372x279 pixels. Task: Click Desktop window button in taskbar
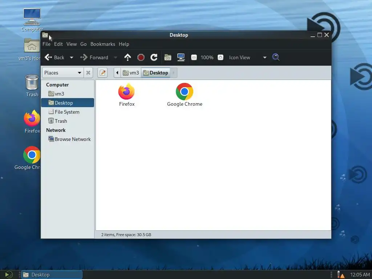click(52, 275)
